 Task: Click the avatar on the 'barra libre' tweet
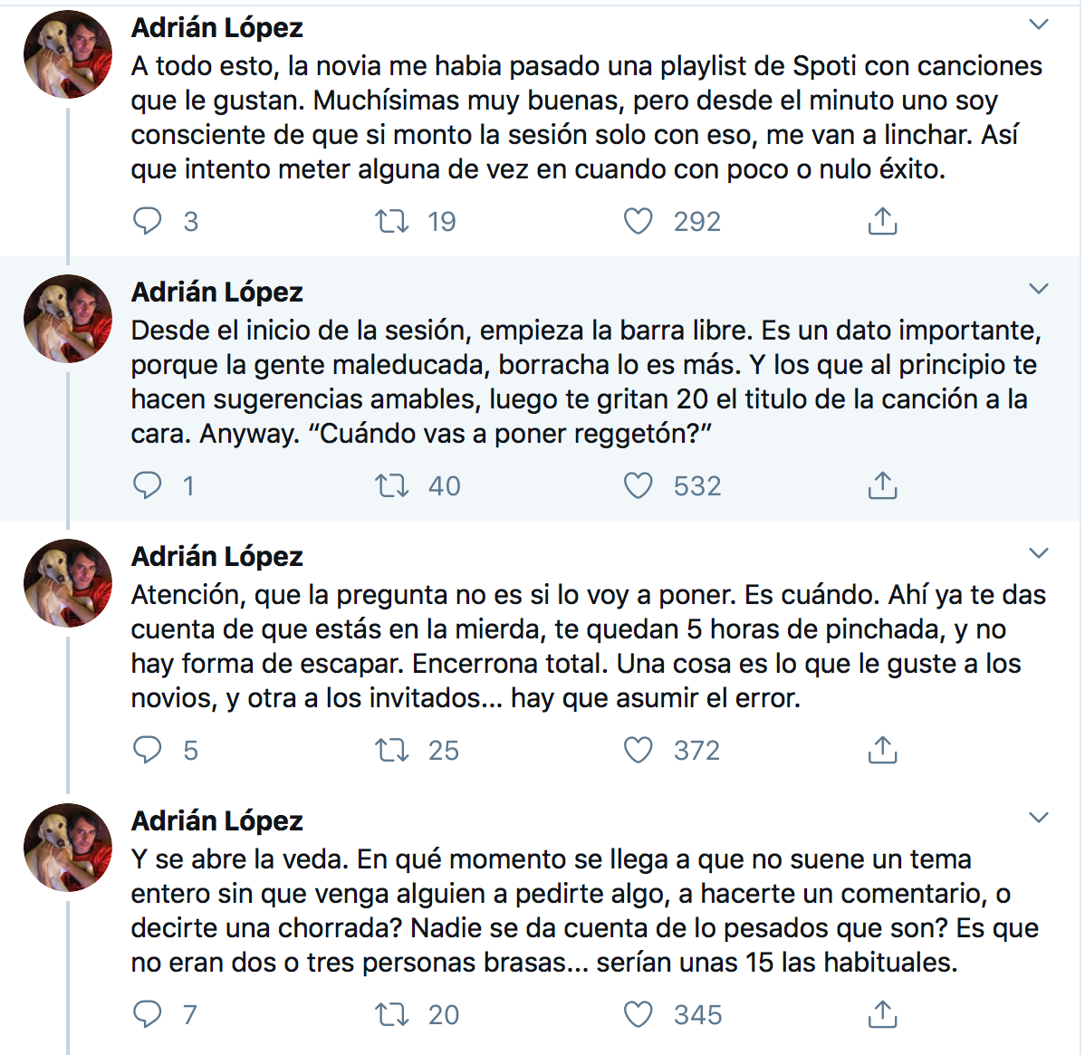pos(68,319)
